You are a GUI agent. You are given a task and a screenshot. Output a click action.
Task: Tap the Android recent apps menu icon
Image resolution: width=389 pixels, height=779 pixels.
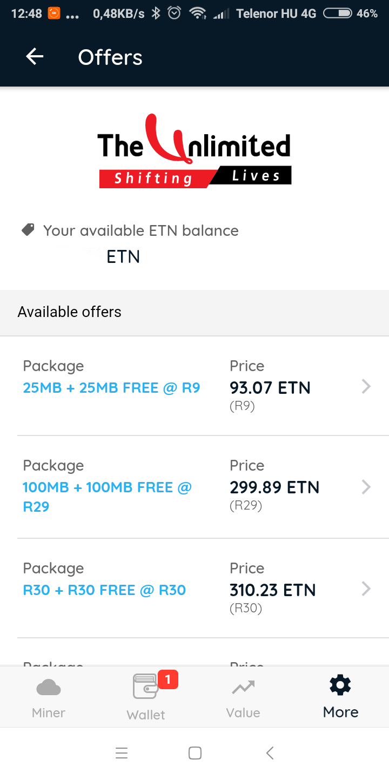click(x=122, y=753)
